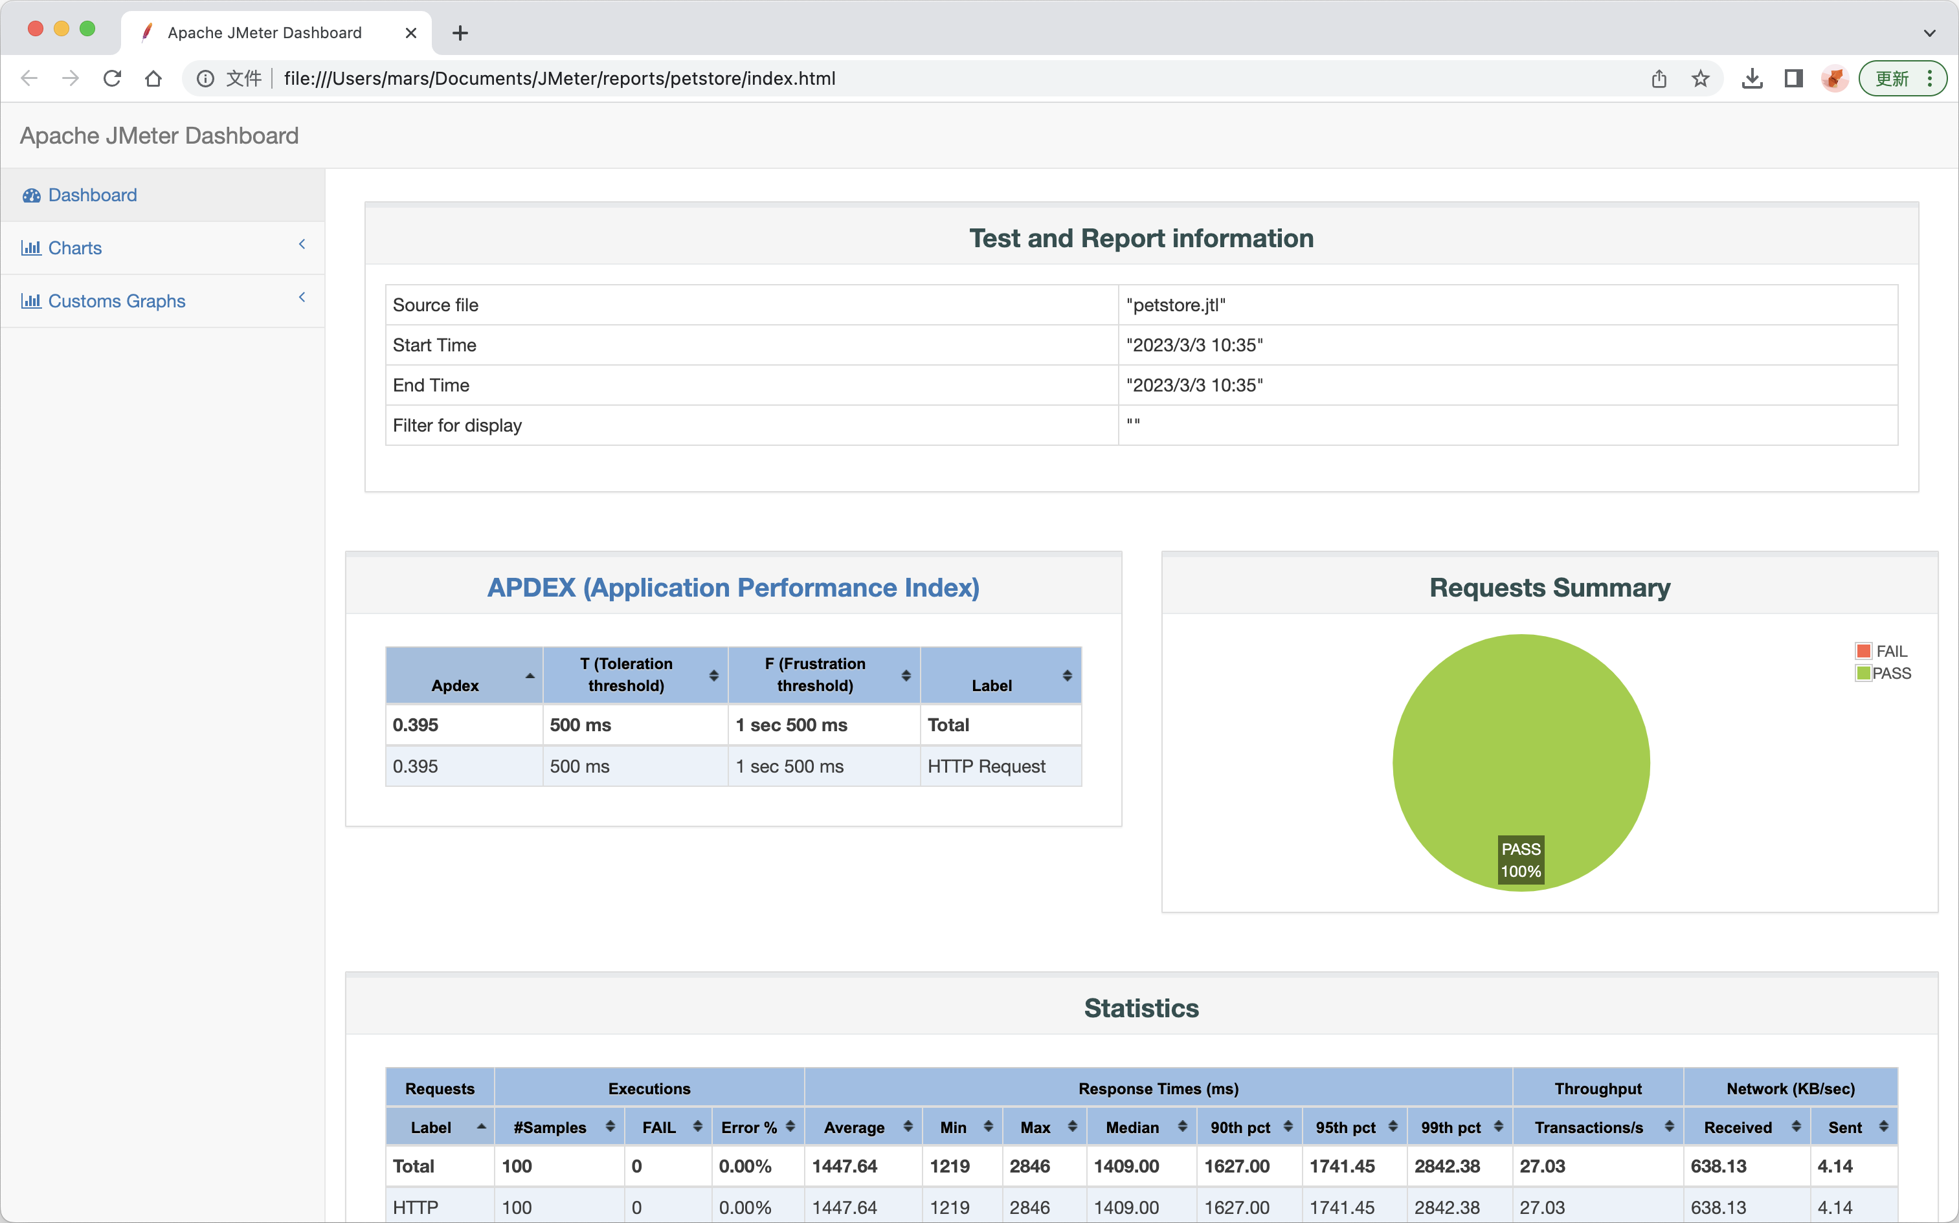Image resolution: width=1959 pixels, height=1223 pixels.
Task: Open the tab list dropdown arrow
Action: pos(1929,33)
